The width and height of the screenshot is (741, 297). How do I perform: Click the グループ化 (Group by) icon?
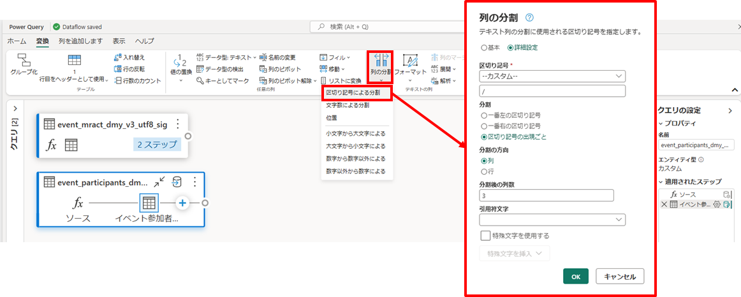point(24,61)
